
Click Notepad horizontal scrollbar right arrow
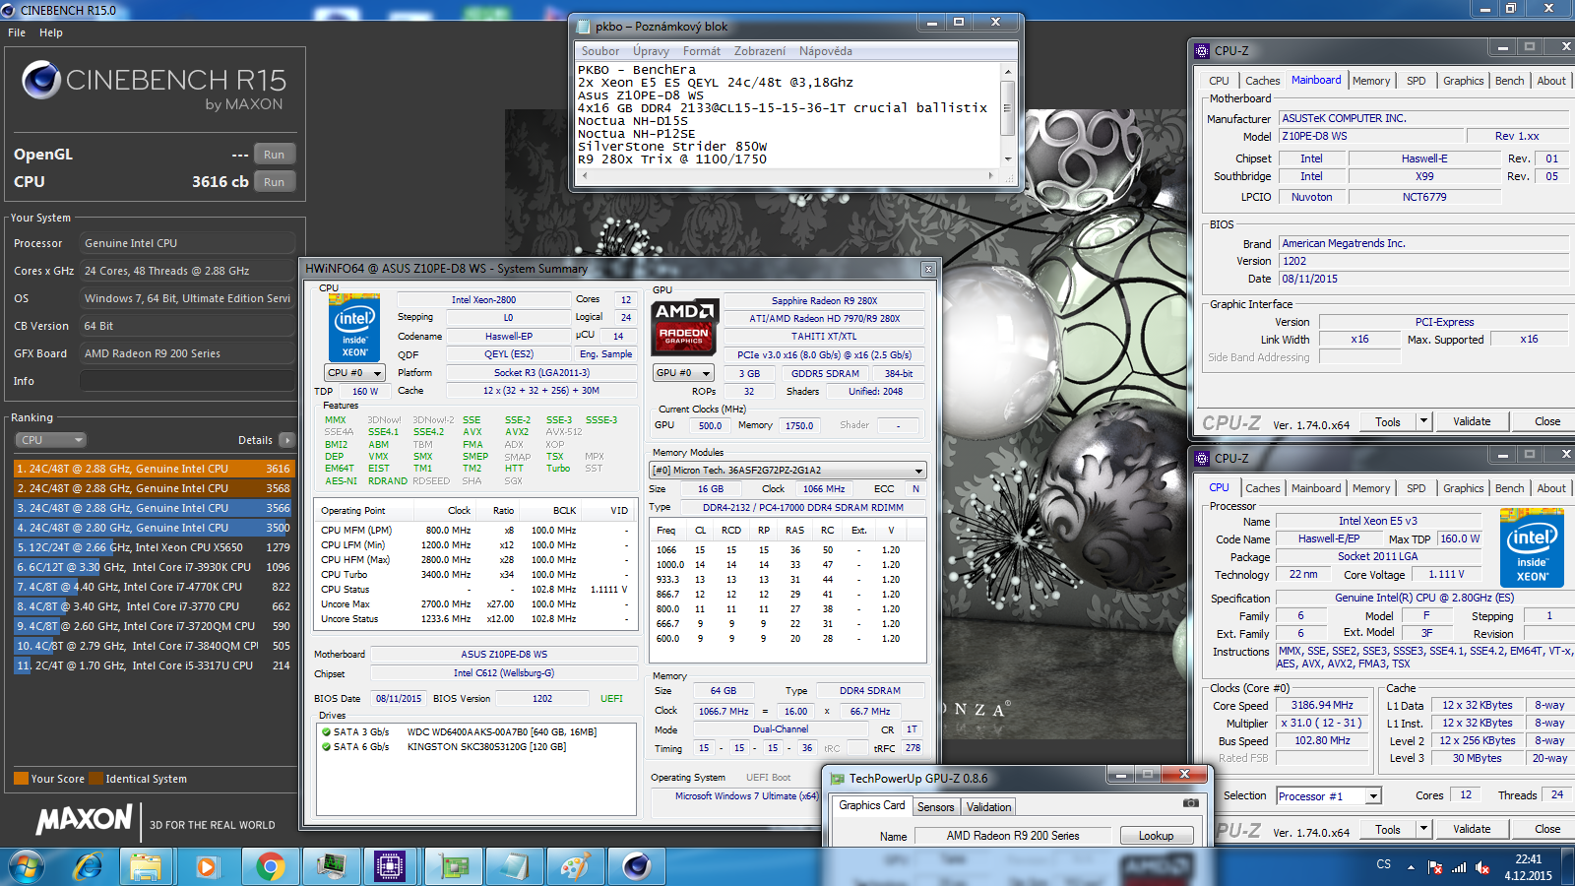(x=991, y=176)
